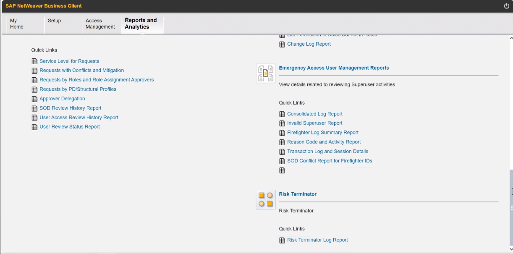Click the icon next to Risk Terminator Log Report
The image size is (513, 254).
(282, 241)
